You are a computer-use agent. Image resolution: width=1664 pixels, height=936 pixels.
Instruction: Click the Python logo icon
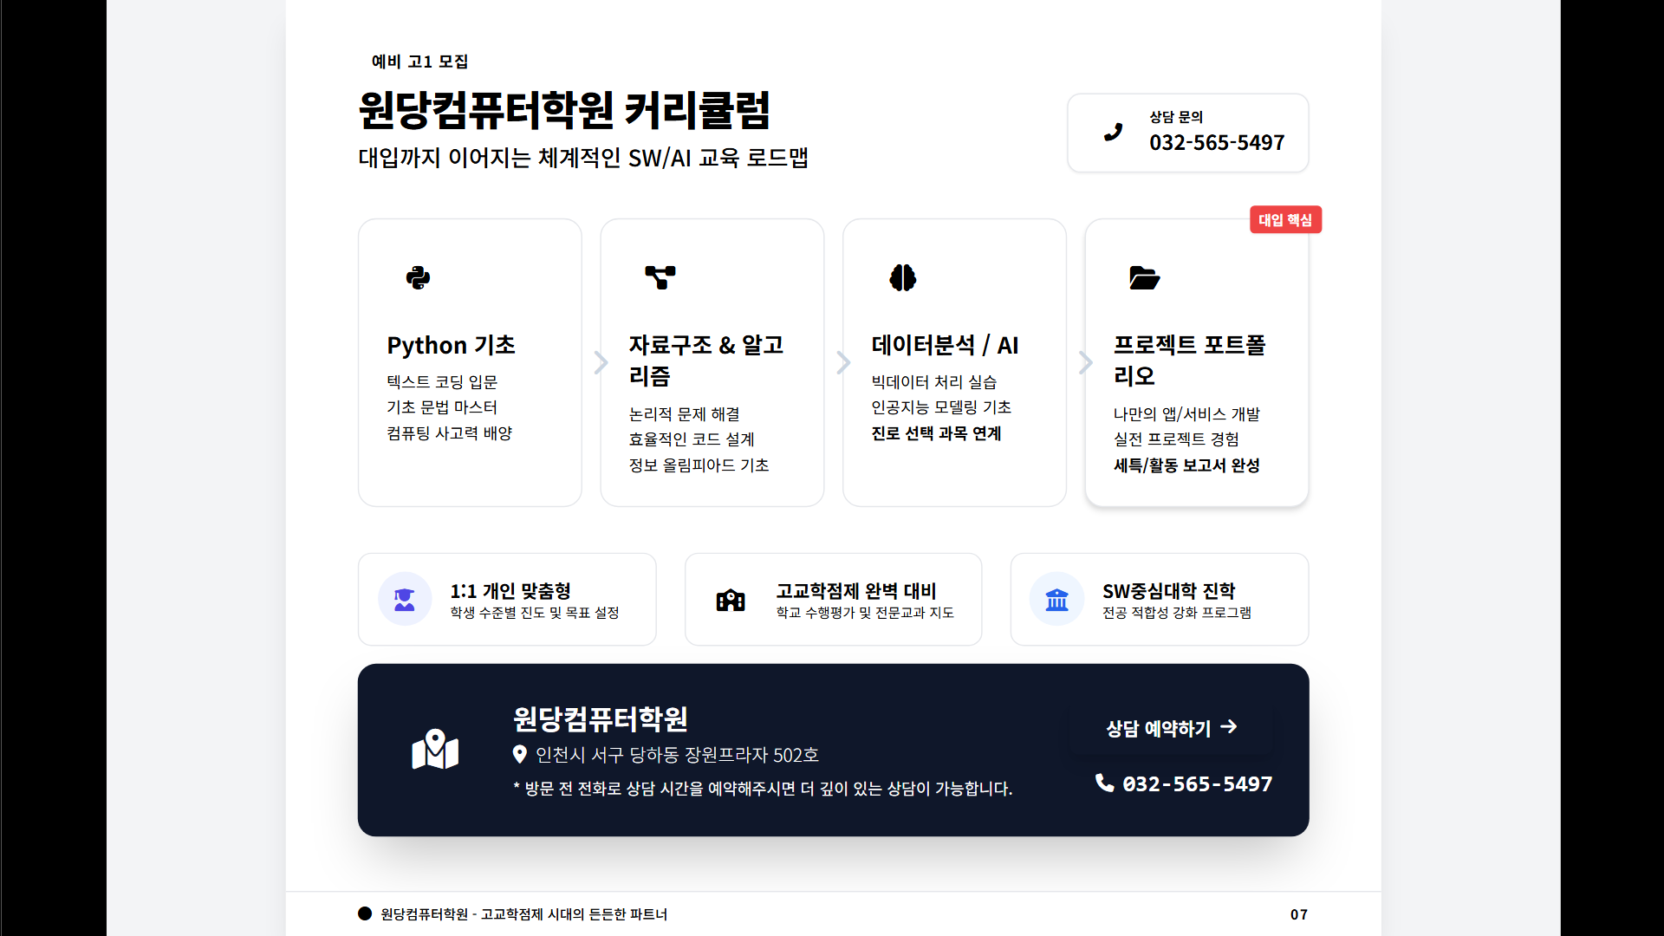pos(418,277)
